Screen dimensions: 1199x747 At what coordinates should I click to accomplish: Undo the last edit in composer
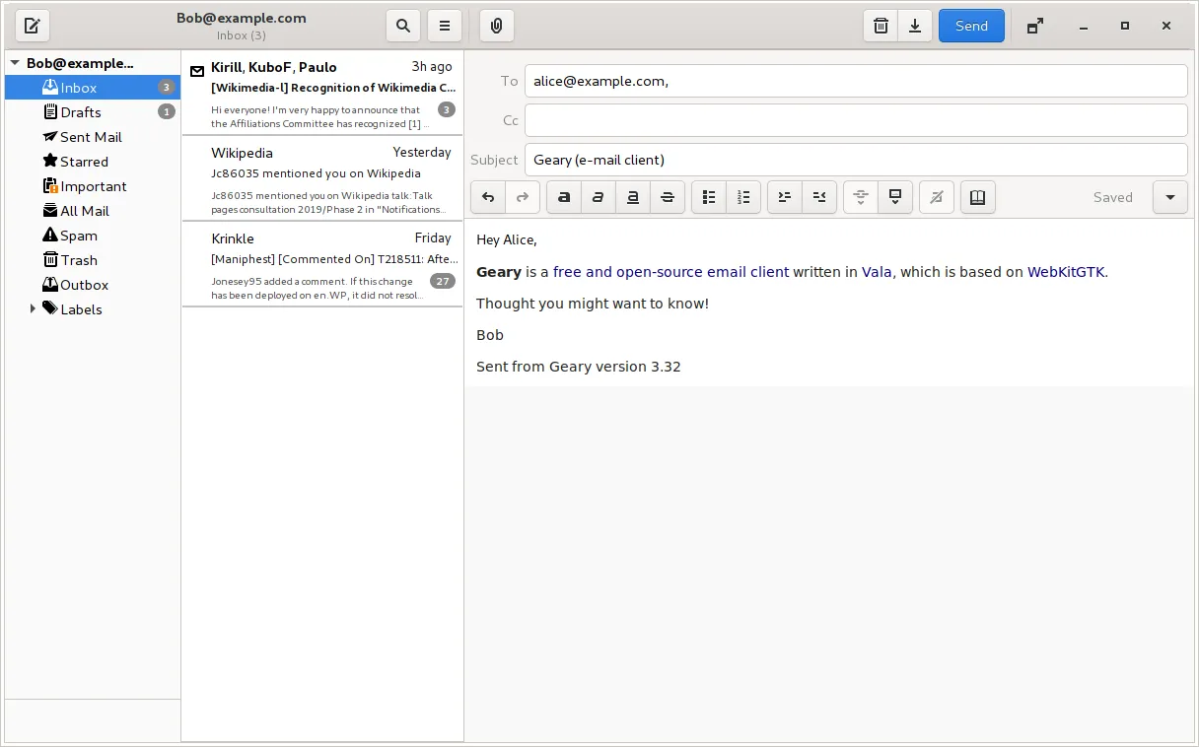[488, 197]
